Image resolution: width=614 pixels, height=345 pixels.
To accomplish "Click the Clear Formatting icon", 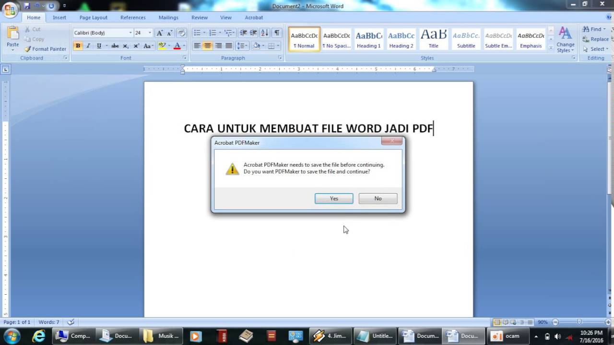I will pos(182,33).
